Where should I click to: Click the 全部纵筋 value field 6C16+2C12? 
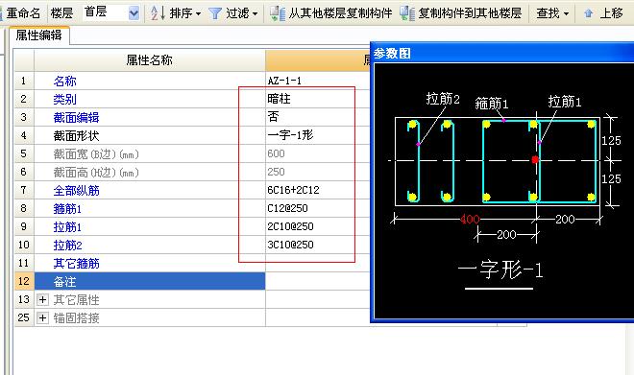pyautogui.click(x=317, y=190)
